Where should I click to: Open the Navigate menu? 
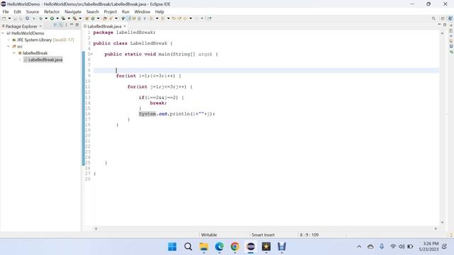pyautogui.click(x=73, y=12)
